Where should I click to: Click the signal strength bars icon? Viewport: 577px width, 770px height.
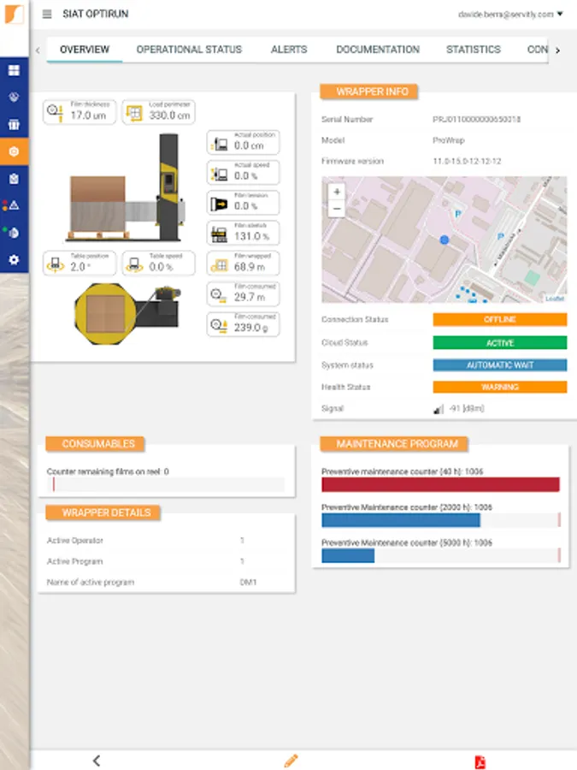coord(439,409)
